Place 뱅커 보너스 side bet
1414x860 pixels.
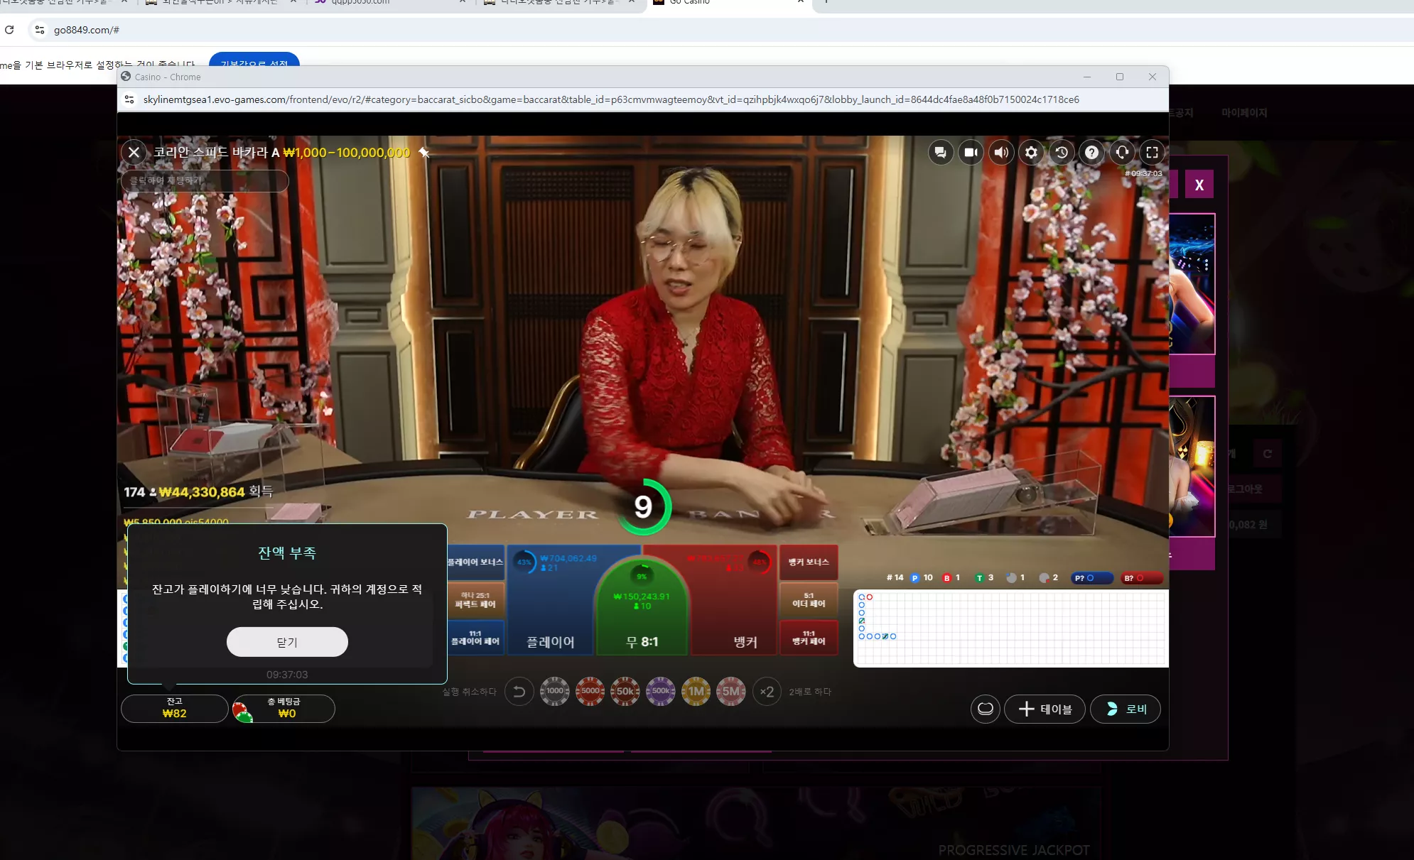pyautogui.click(x=809, y=562)
